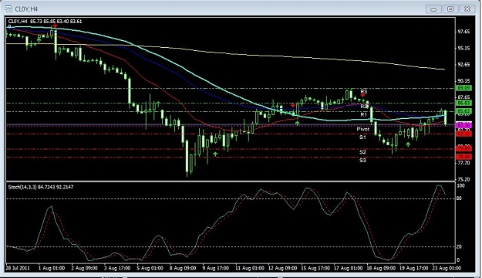
Task: Click the '12 Aug 09:00' time label
Action: 282,268
